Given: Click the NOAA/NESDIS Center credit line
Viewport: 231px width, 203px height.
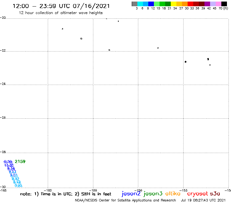Looking at the screenshot, I should tap(125, 201).
